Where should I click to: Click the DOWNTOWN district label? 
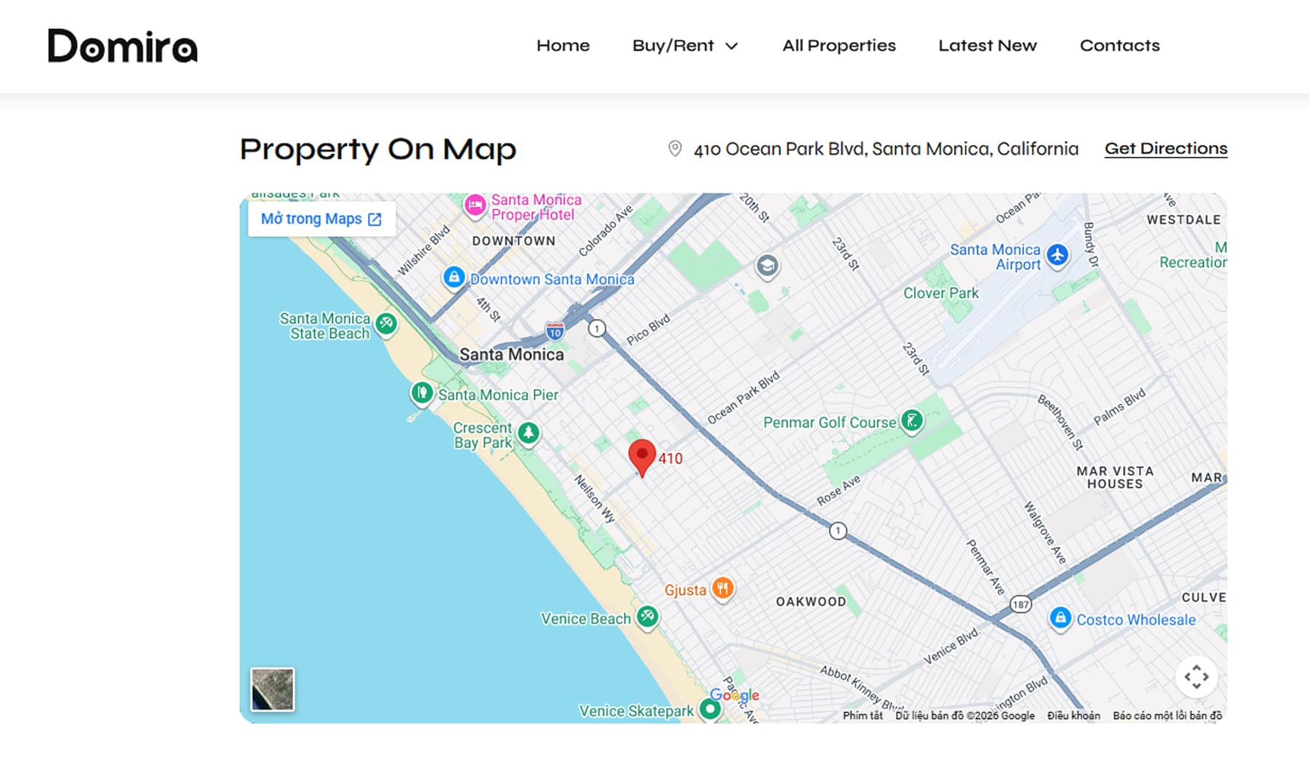(x=513, y=241)
